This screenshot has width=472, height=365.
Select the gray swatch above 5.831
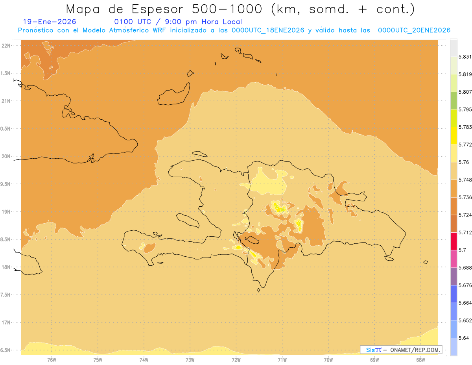click(x=454, y=48)
